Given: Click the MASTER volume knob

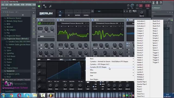Looking at the screenshot, I should click(x=141, y=13).
